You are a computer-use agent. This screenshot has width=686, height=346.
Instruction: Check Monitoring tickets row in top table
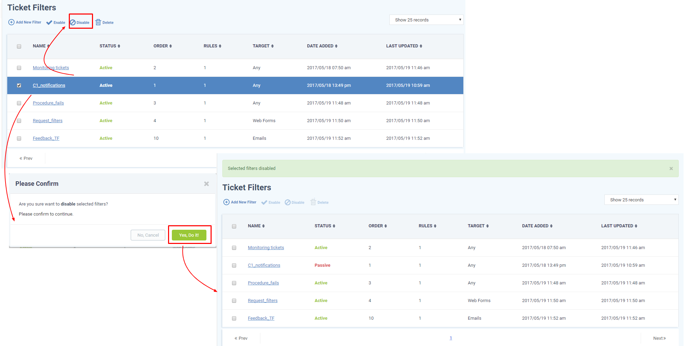click(19, 68)
